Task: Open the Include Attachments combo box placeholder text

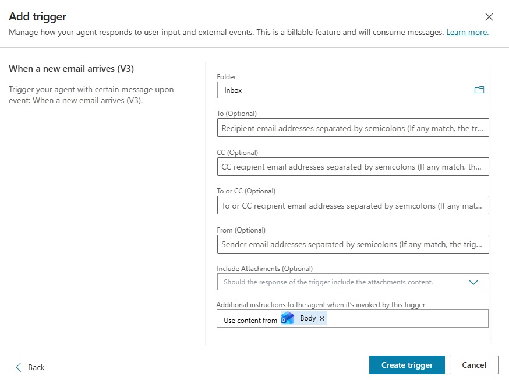Action: click(x=328, y=282)
